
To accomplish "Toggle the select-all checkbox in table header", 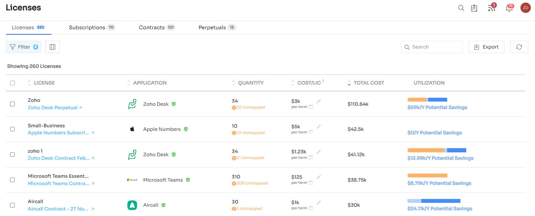I will (12, 83).
